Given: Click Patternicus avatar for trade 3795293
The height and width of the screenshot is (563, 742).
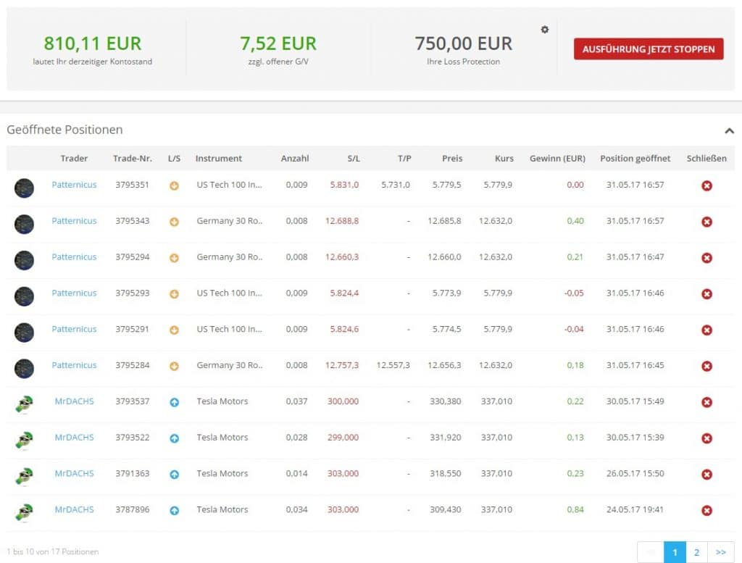Looking at the screenshot, I should [x=25, y=296].
